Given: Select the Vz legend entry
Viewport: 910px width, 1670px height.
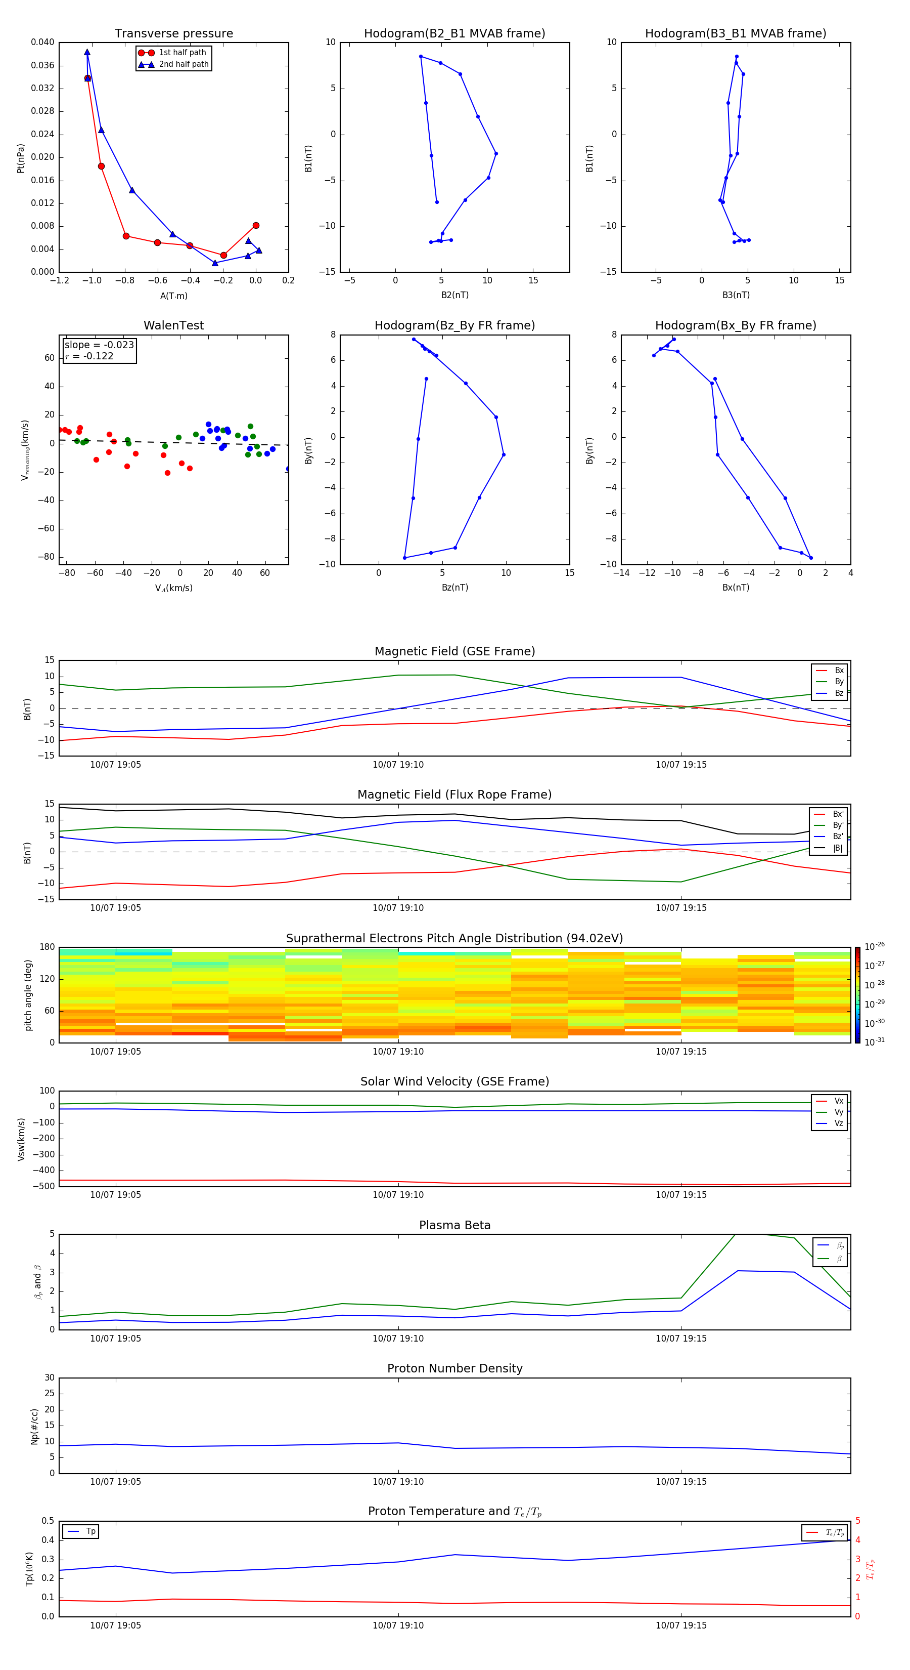Looking at the screenshot, I should click(x=830, y=1123).
